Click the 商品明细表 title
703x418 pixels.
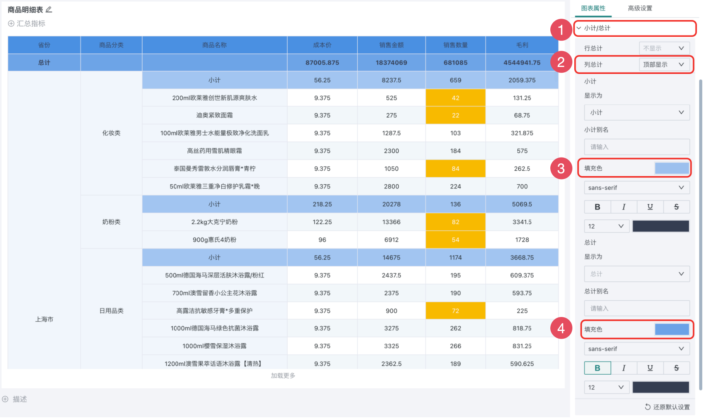[x=25, y=10]
